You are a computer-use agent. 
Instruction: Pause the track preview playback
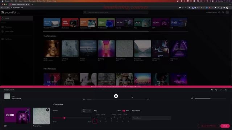116,96
